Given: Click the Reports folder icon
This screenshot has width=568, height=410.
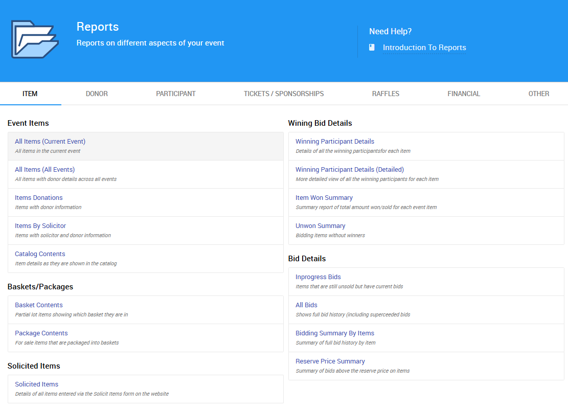Looking at the screenshot, I should tap(35, 39).
